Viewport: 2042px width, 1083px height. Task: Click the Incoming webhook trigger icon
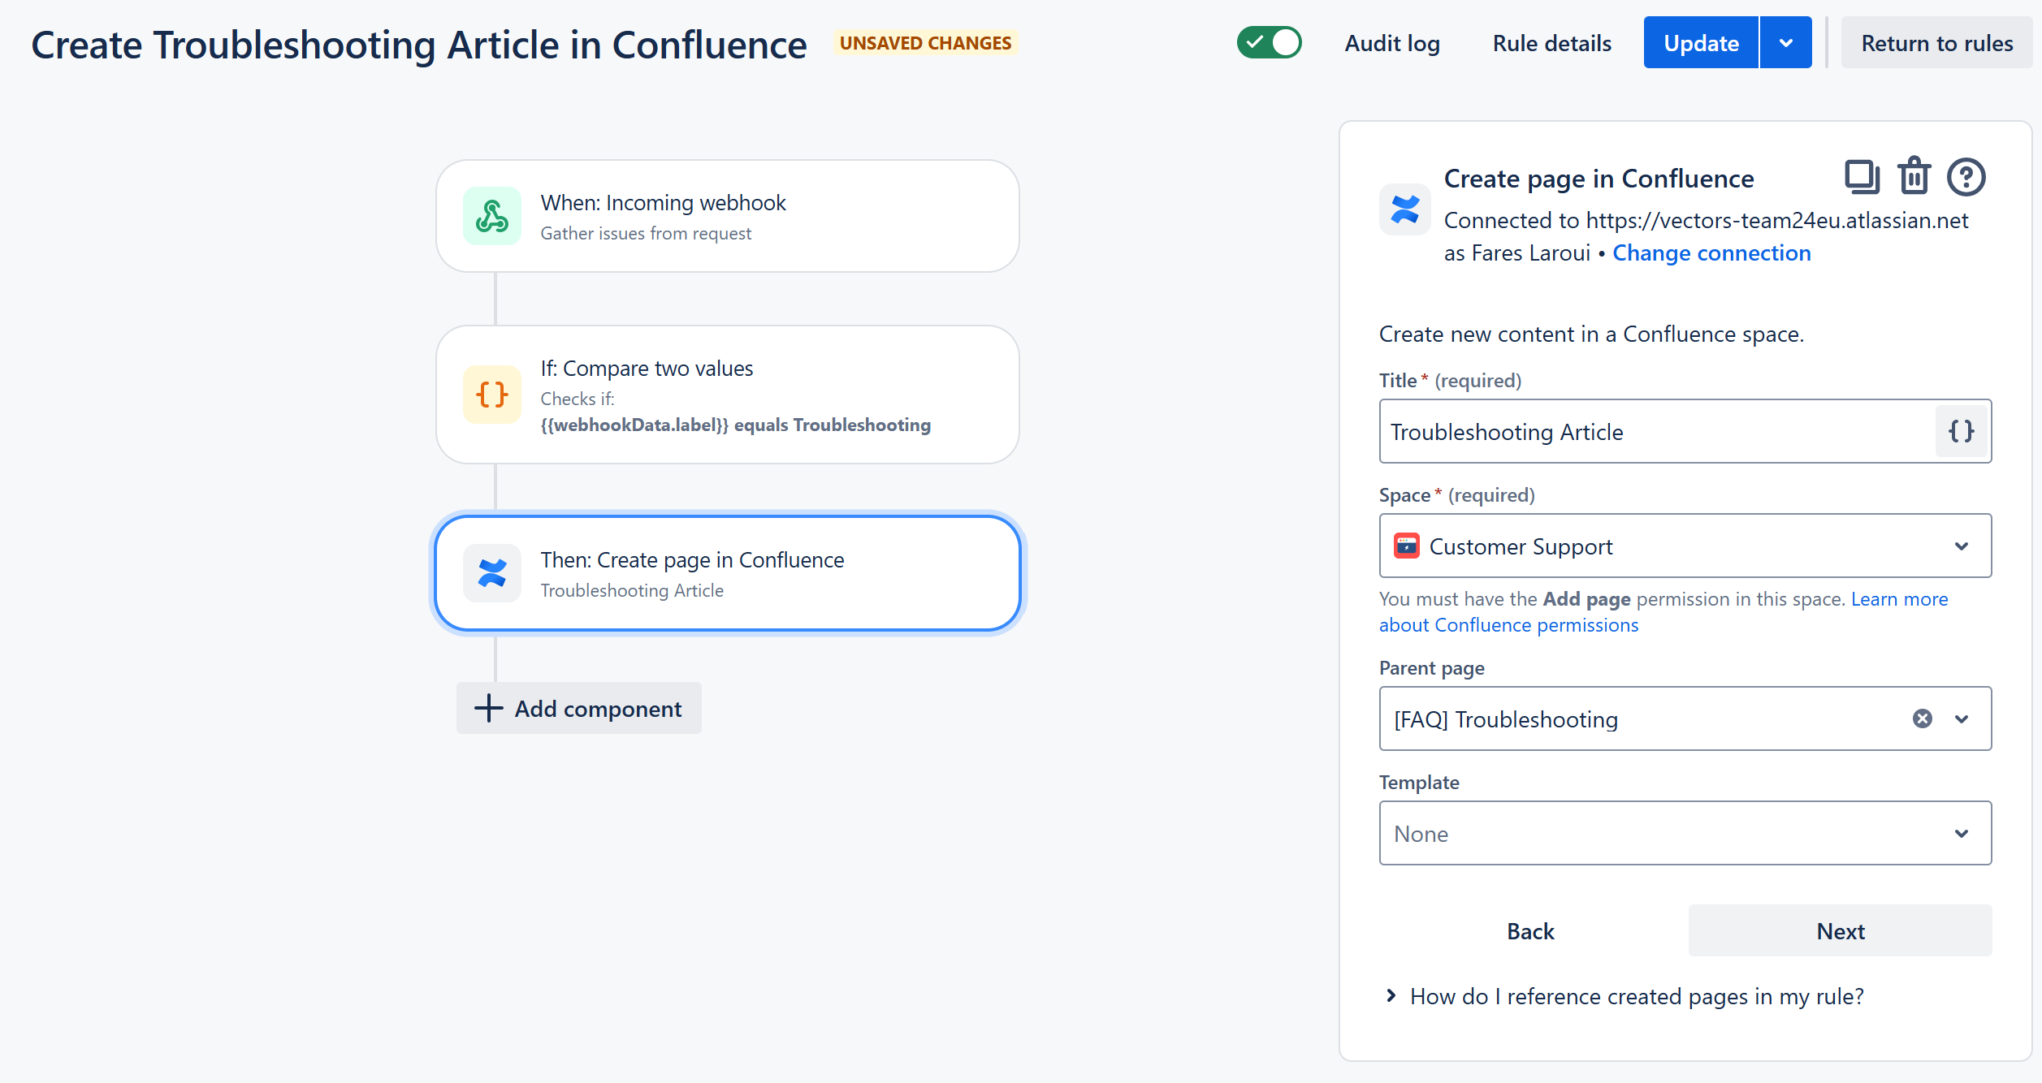point(491,215)
